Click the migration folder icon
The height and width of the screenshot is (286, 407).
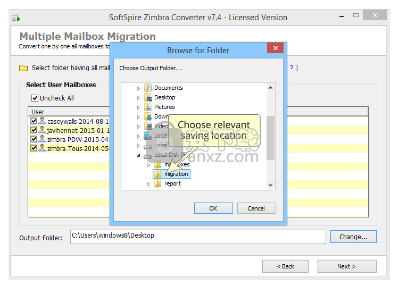[158, 174]
